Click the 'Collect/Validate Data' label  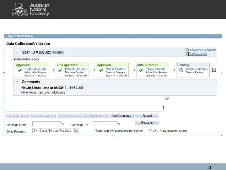click(x=26, y=59)
